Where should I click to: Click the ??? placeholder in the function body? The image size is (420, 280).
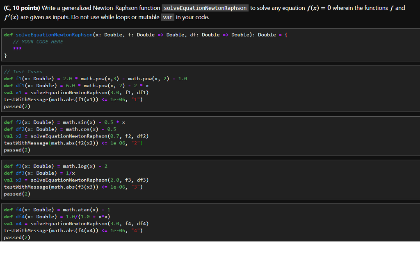coord(18,48)
